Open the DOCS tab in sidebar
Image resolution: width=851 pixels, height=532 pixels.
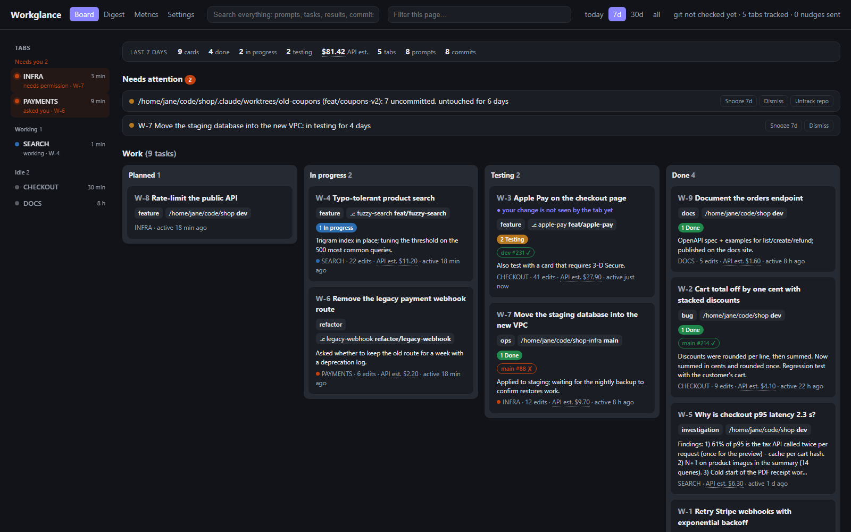click(60, 203)
